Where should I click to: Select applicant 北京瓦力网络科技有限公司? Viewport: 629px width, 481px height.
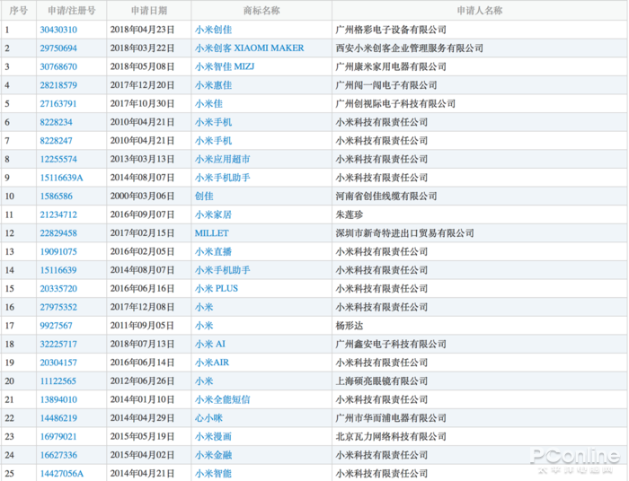(x=391, y=436)
